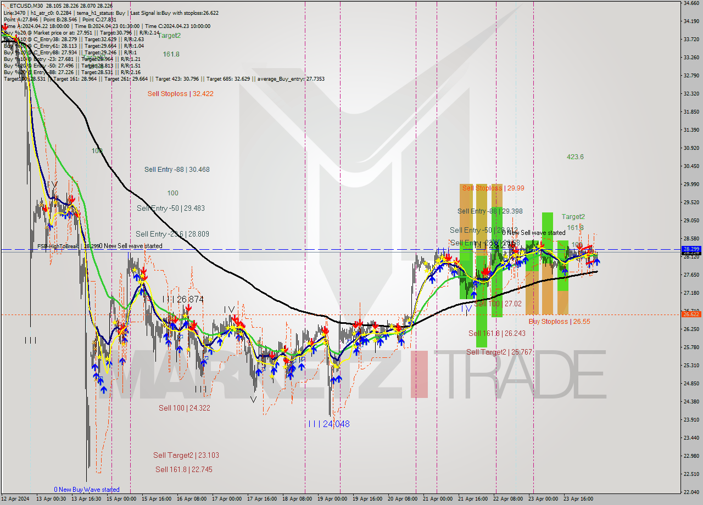This screenshot has height=505, width=703.
Task: Click the '0 New Sell wave started' label at right
Action: coord(533,233)
